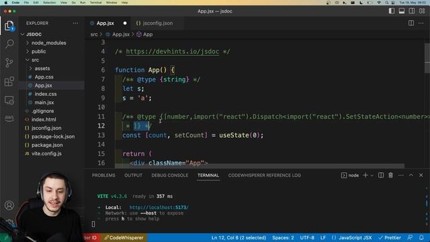430x242 pixels.
Task: Open the Terminal menu in menu bar
Action: tap(95, 3)
